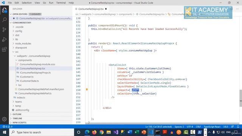Show hidden system tray icons
This screenshot has height=136, width=242.
click(209, 132)
